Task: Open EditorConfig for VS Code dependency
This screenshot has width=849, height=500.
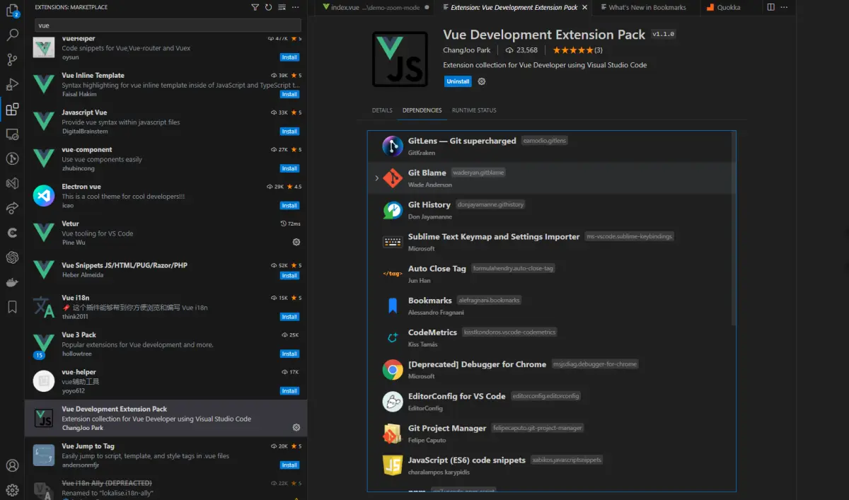Action: tap(552, 402)
